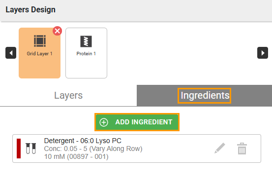Switch to the Layers tab
Screen dimensions: 272x187
68,96
